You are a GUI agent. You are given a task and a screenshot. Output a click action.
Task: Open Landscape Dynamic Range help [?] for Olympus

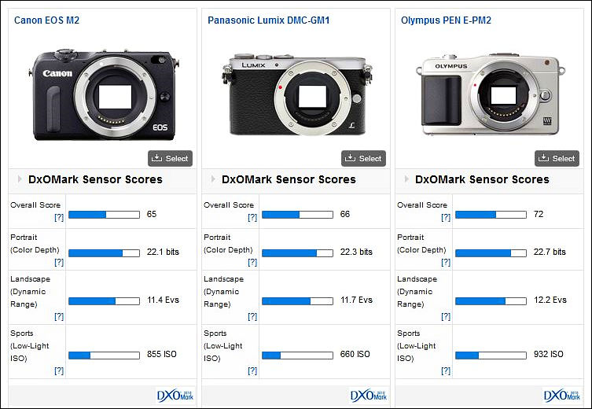[446, 316]
